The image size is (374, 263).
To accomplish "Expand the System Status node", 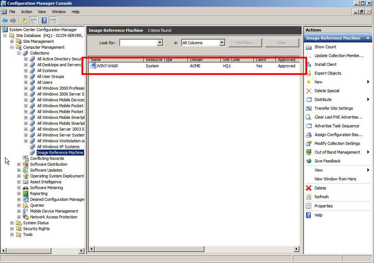I will pos(12,223).
